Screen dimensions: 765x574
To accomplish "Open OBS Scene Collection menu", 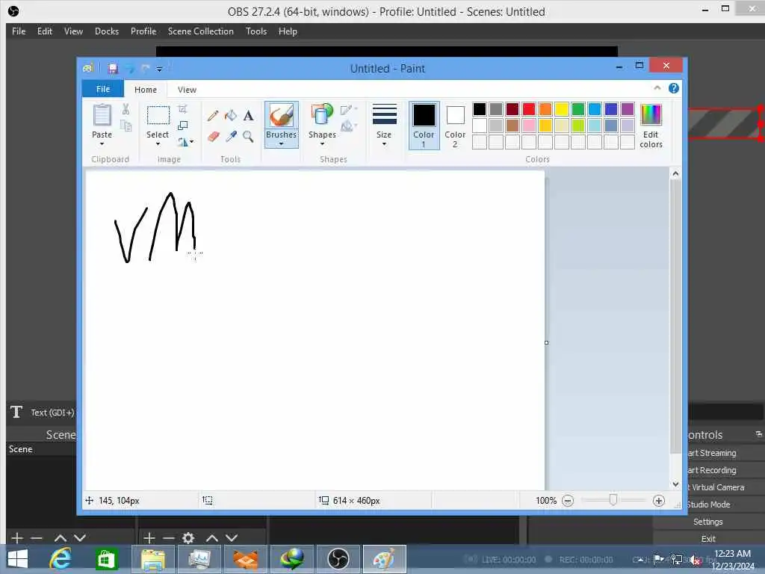I will 200,31.
